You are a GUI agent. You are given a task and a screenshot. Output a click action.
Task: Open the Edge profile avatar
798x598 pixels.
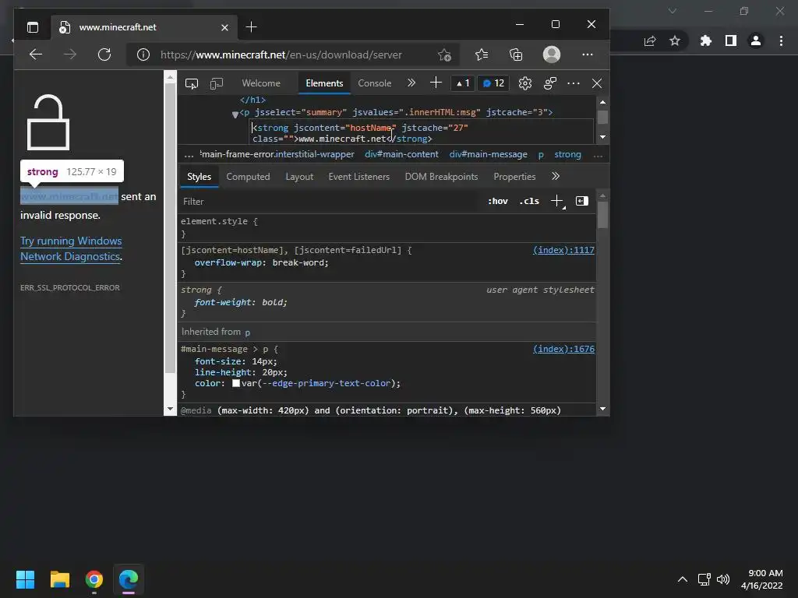tap(552, 55)
